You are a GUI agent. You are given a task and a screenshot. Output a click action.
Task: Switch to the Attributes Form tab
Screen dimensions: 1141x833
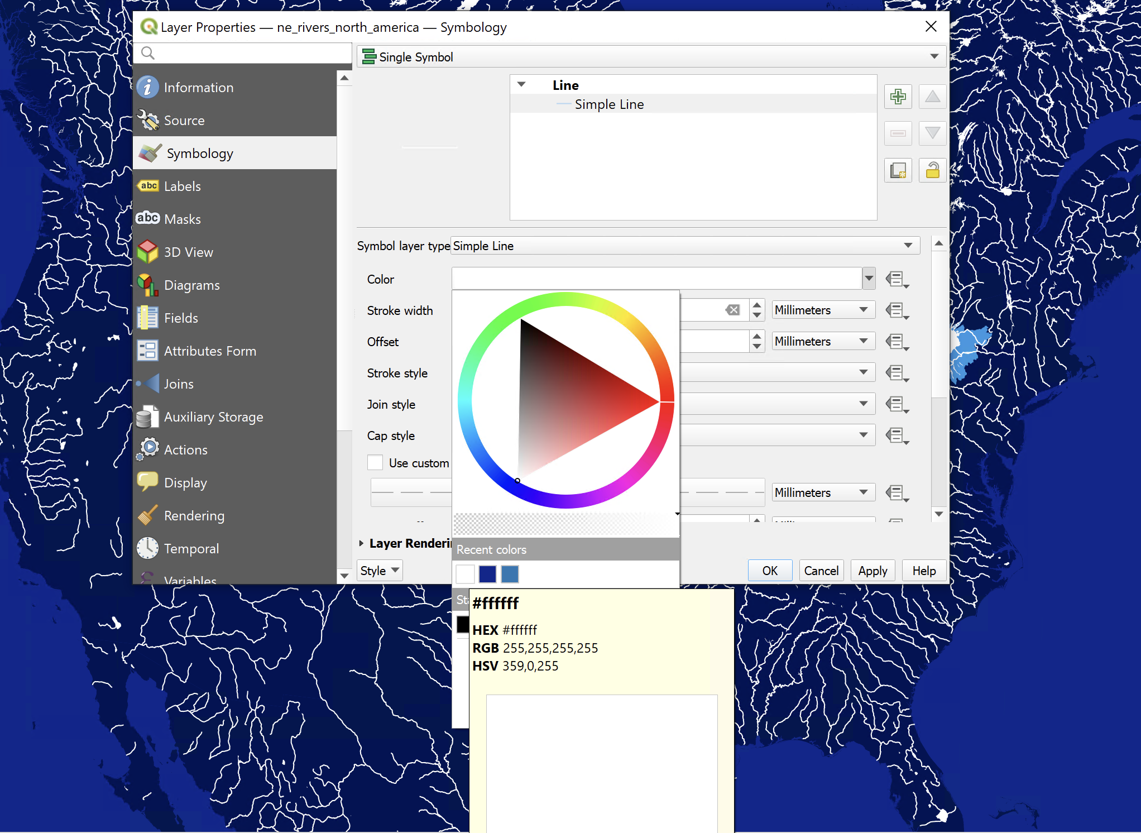coord(210,351)
